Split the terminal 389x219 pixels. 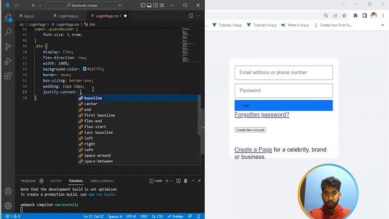coord(178,181)
